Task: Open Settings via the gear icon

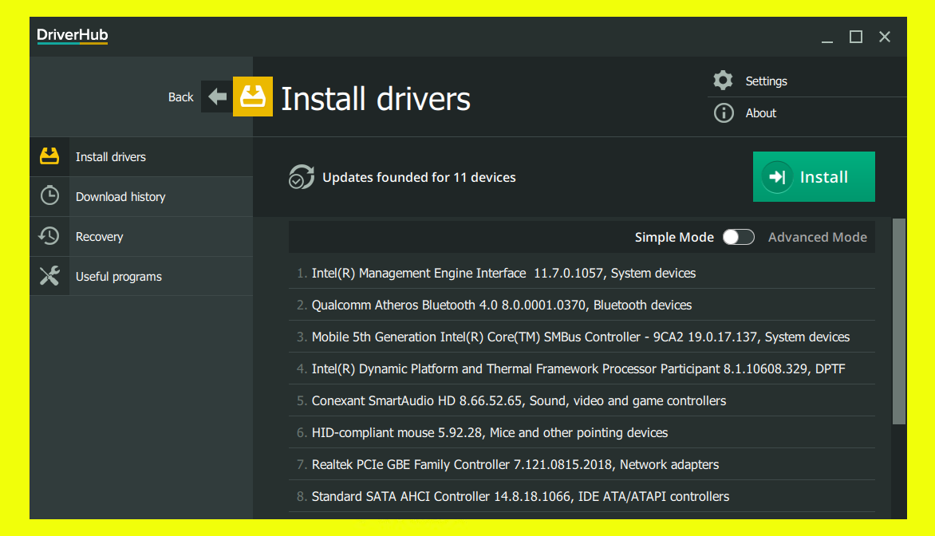Action: click(724, 81)
